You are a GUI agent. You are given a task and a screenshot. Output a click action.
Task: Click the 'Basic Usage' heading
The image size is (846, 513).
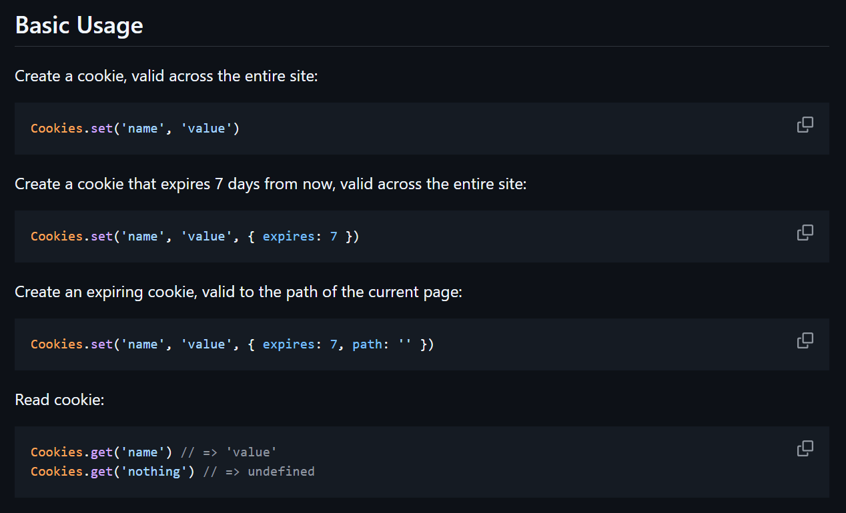pos(79,25)
